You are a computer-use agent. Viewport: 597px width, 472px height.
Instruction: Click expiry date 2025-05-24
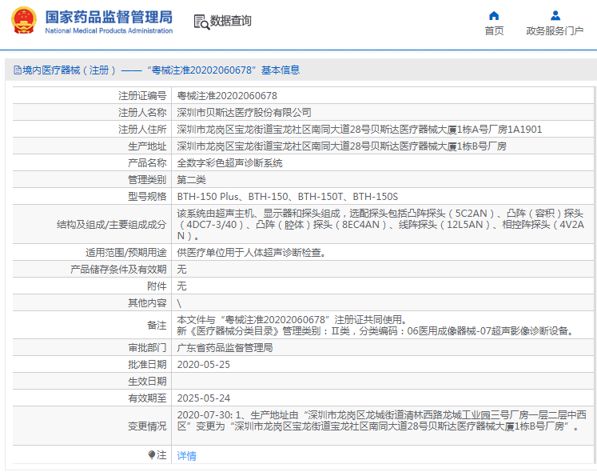(x=204, y=398)
